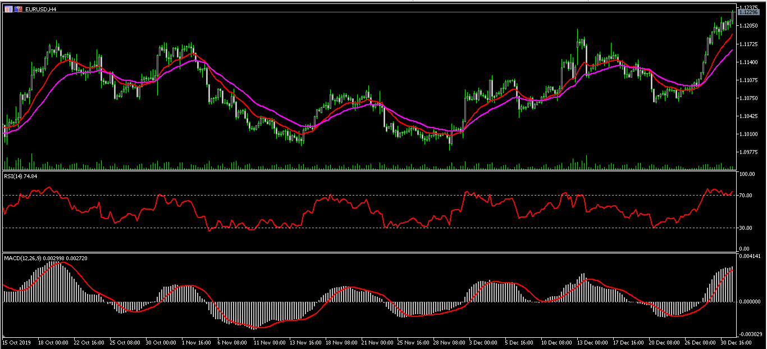Click the 17 Dec 16:00 time label
The height and width of the screenshot is (349, 767).
click(x=628, y=342)
